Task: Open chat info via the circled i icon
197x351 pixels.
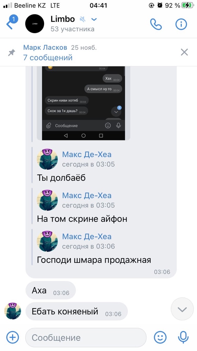Action: pyautogui.click(x=181, y=24)
